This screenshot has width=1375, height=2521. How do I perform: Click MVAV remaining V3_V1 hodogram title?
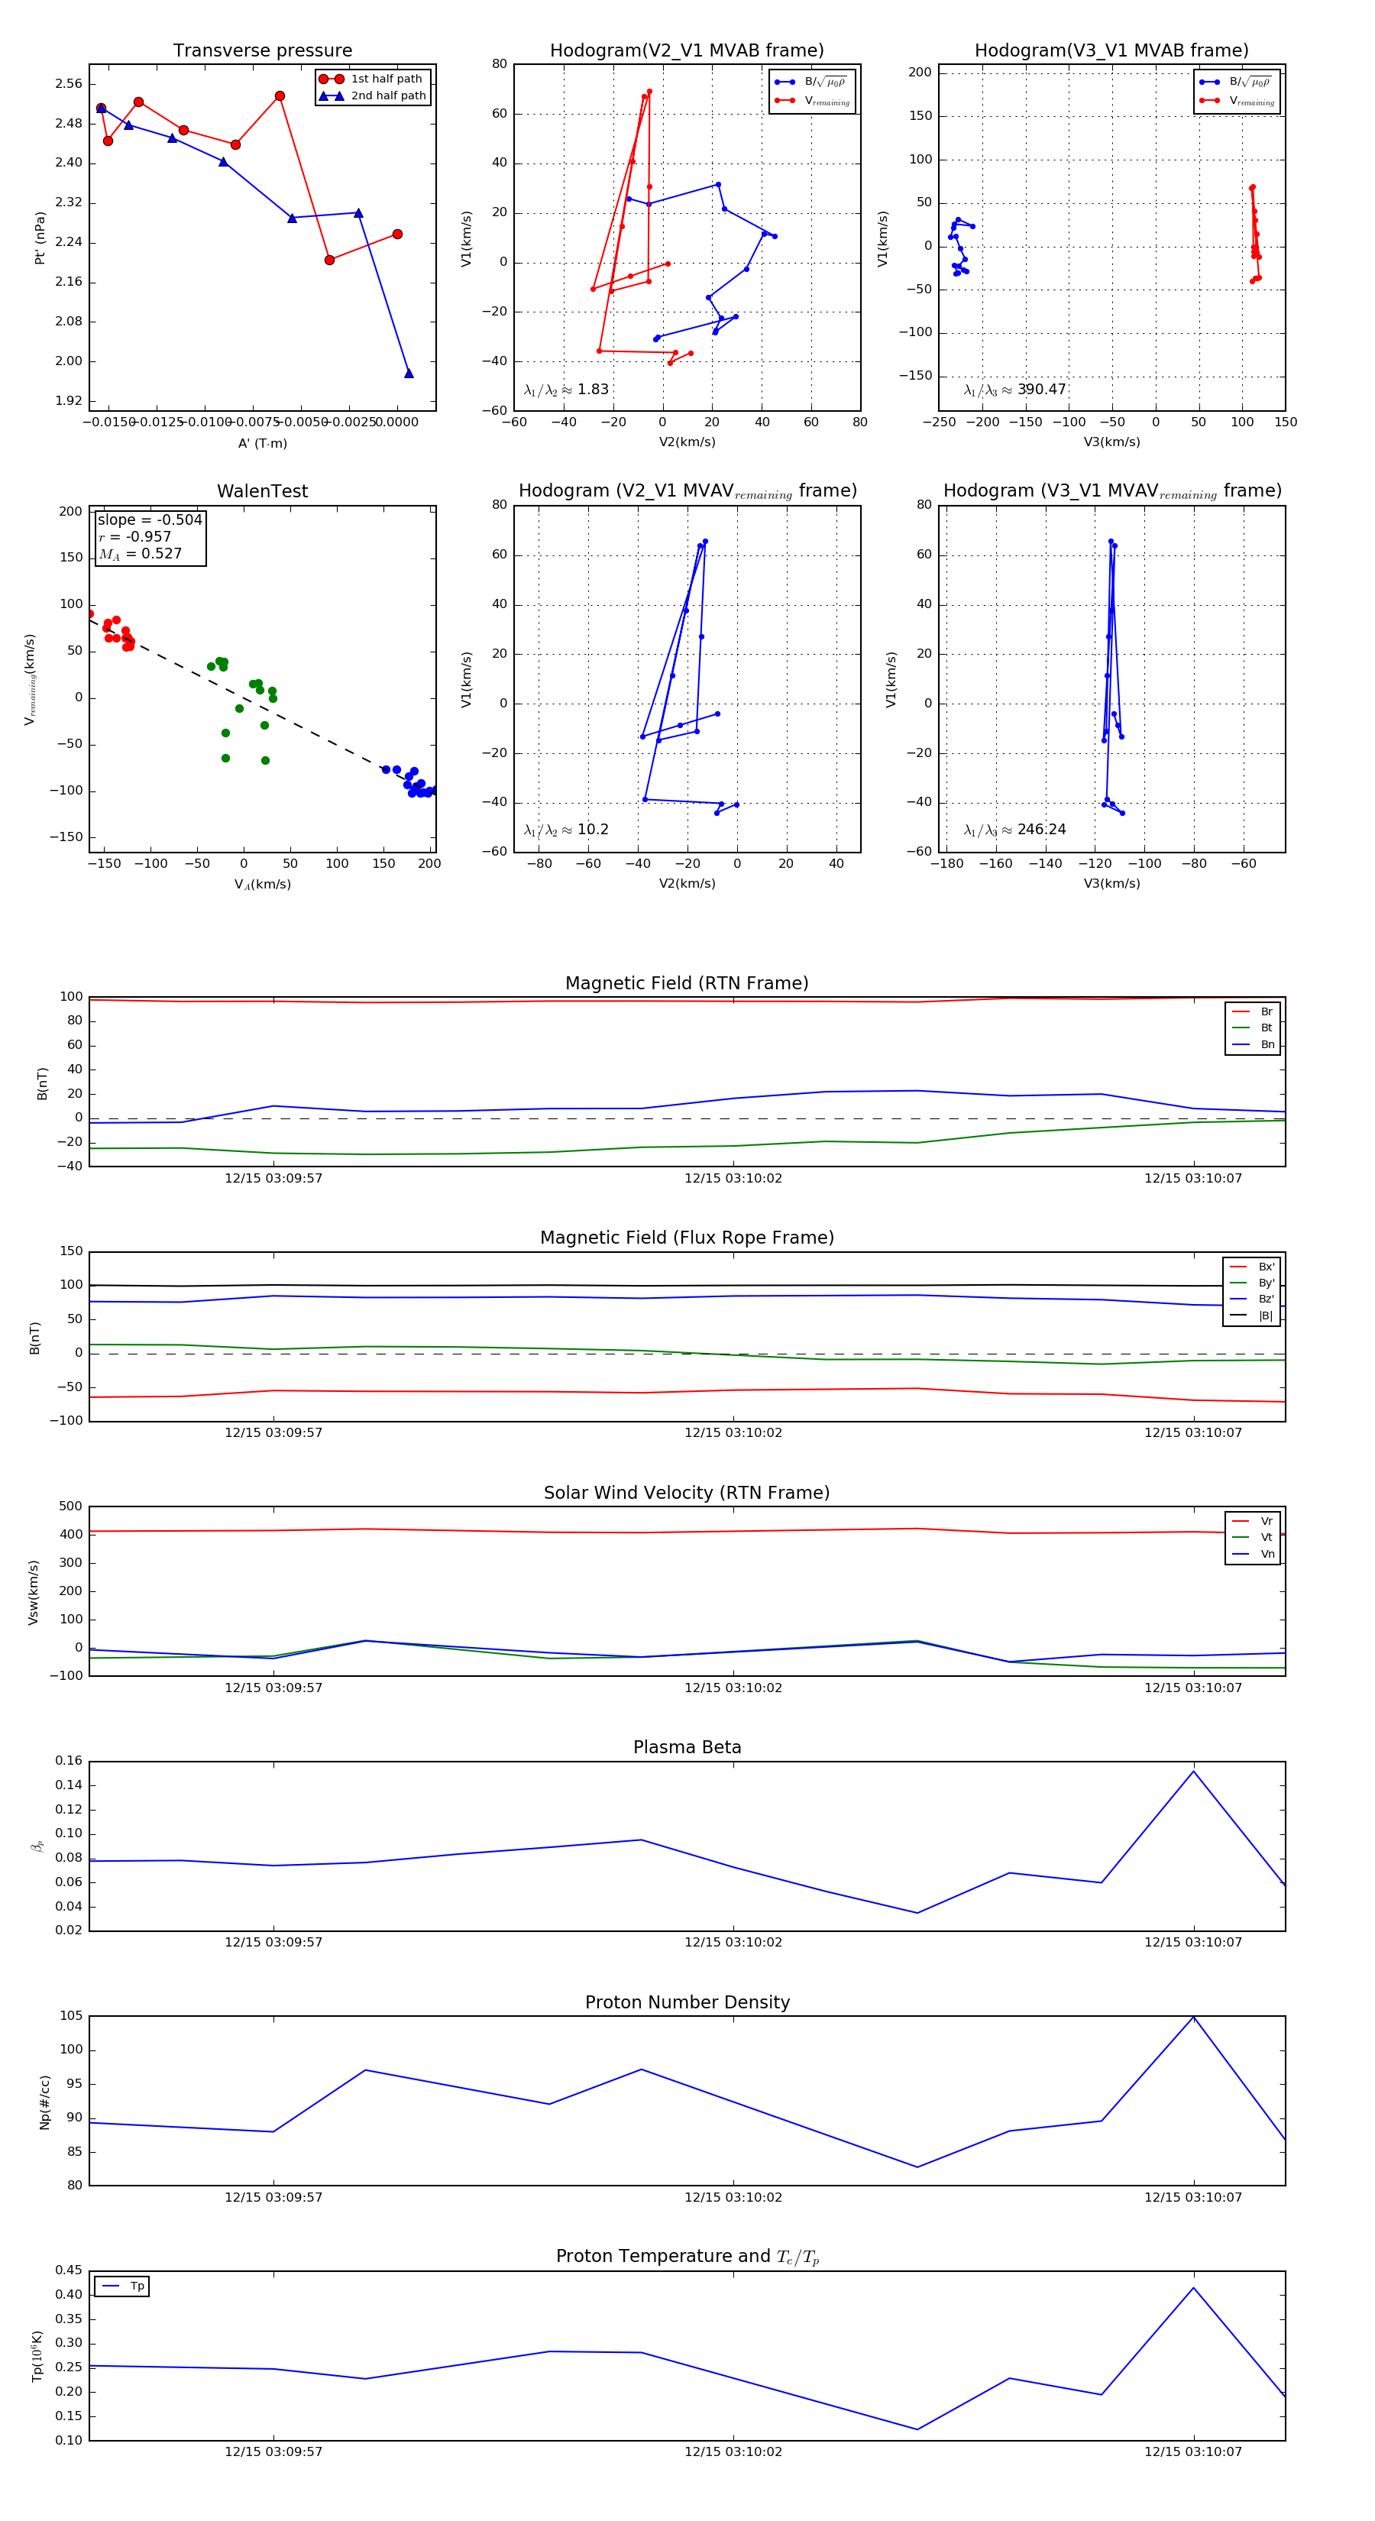tap(1111, 491)
